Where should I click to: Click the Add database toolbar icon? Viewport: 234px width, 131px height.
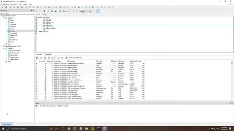point(11,7)
